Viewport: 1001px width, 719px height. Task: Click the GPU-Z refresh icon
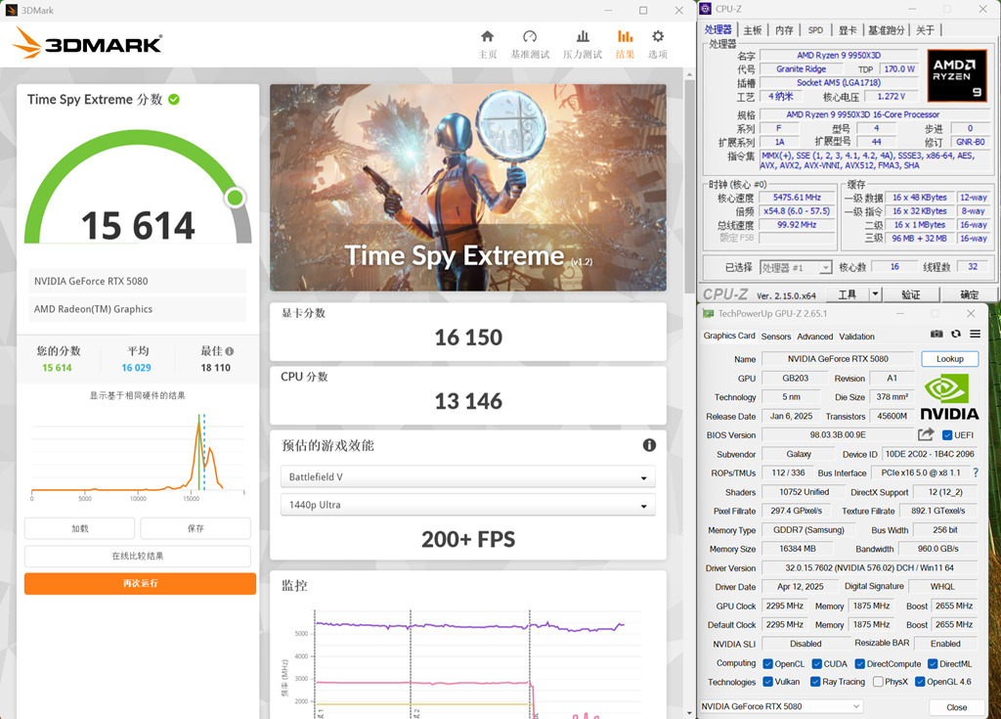(955, 335)
